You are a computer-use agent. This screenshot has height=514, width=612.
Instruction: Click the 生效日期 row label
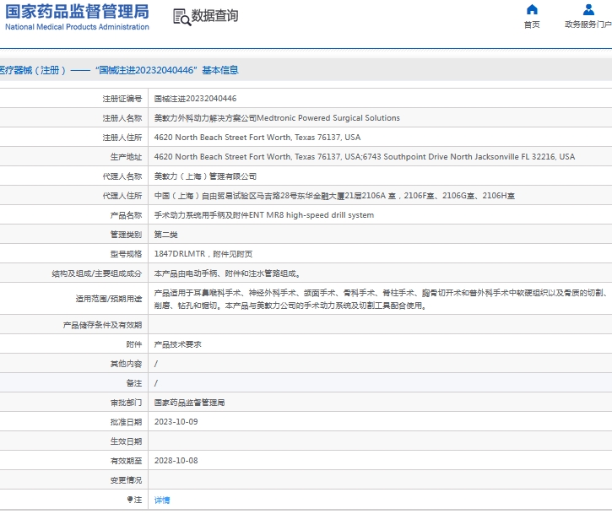tap(126, 441)
